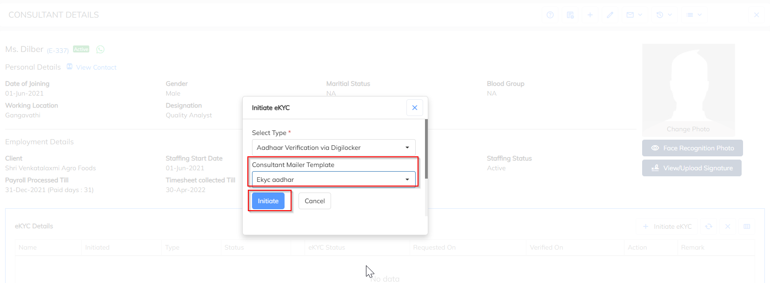The height and width of the screenshot is (283, 770).
Task: Open the list menu dropdown
Action: 694,15
